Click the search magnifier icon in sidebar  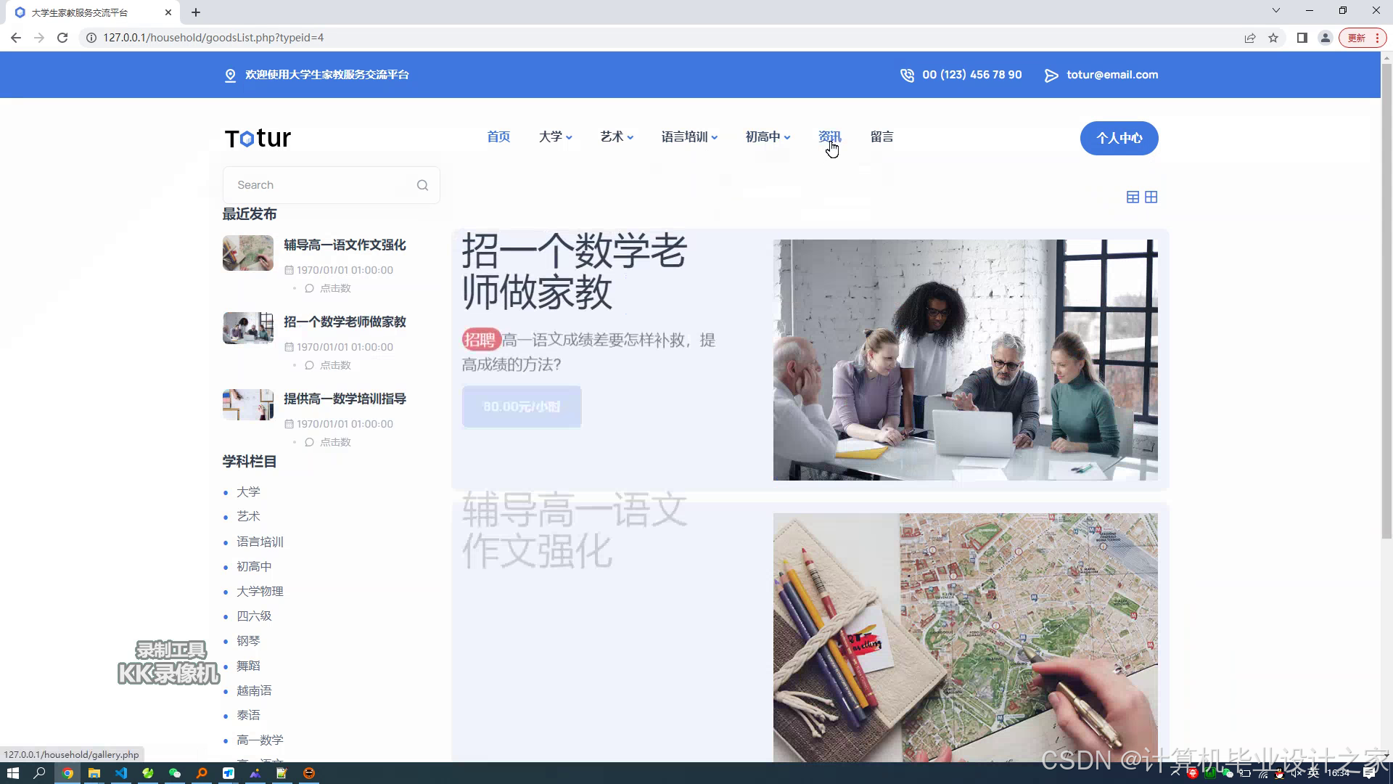[422, 185]
